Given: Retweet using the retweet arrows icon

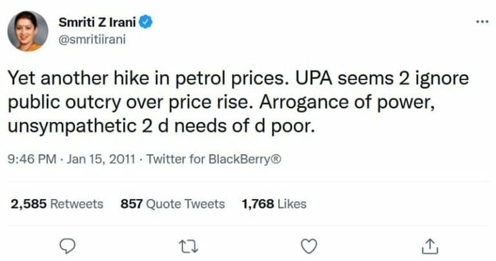Looking at the screenshot, I should (189, 246).
